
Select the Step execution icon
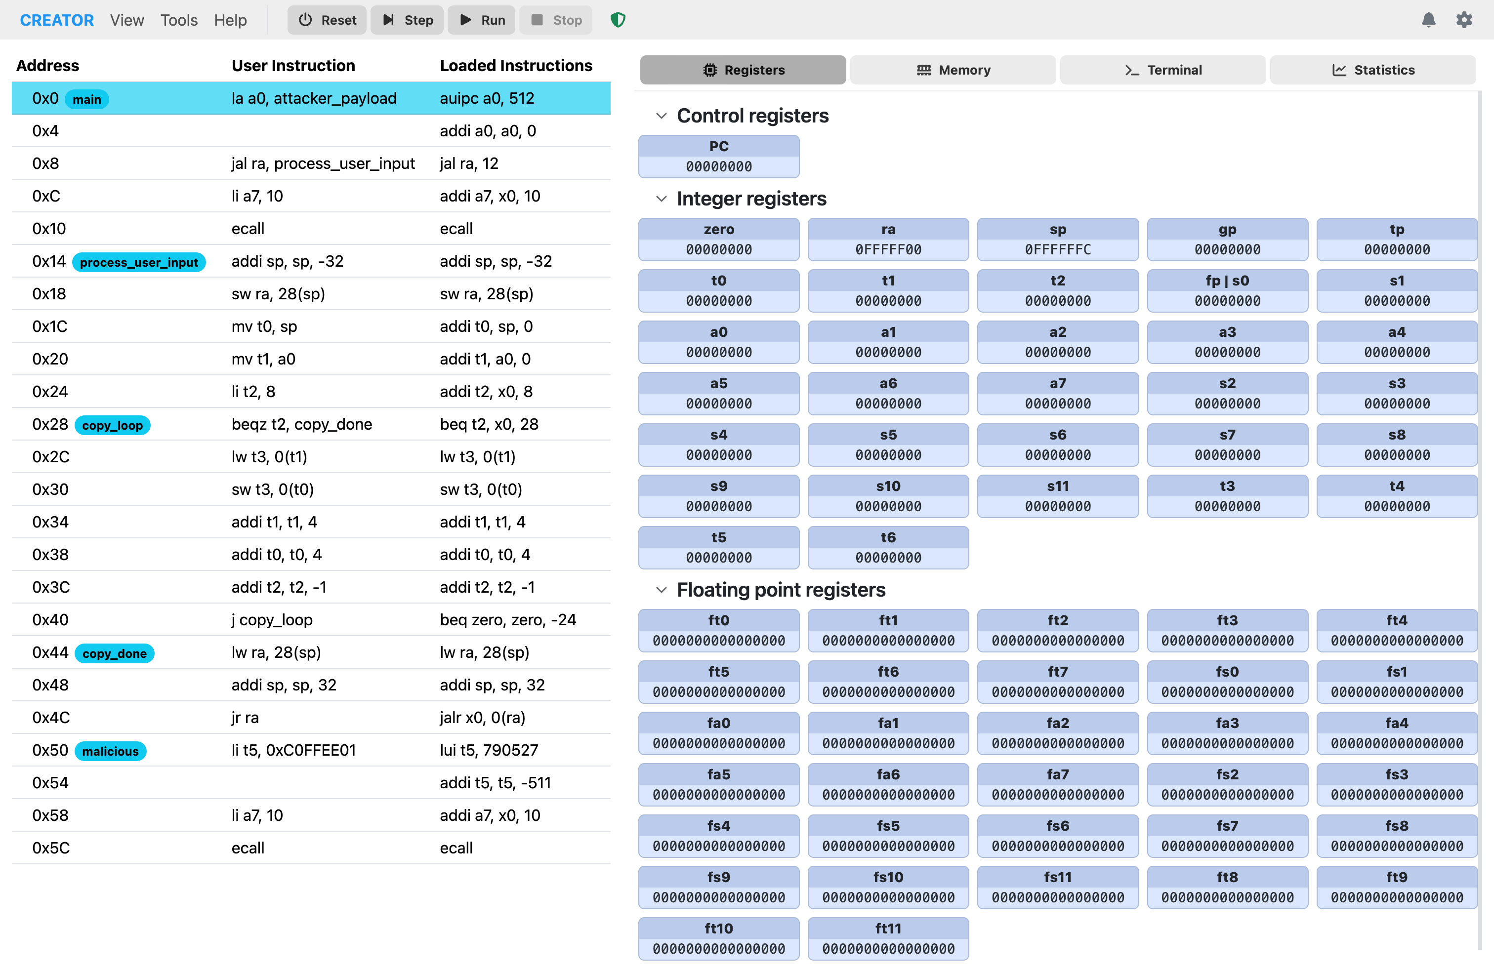[x=389, y=19]
